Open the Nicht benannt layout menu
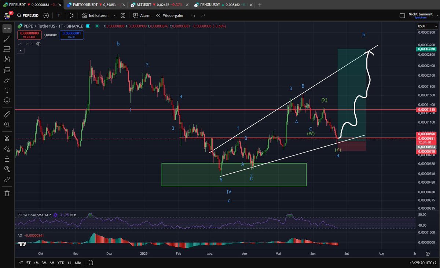This screenshot has width=440, height=268. coord(421,15)
